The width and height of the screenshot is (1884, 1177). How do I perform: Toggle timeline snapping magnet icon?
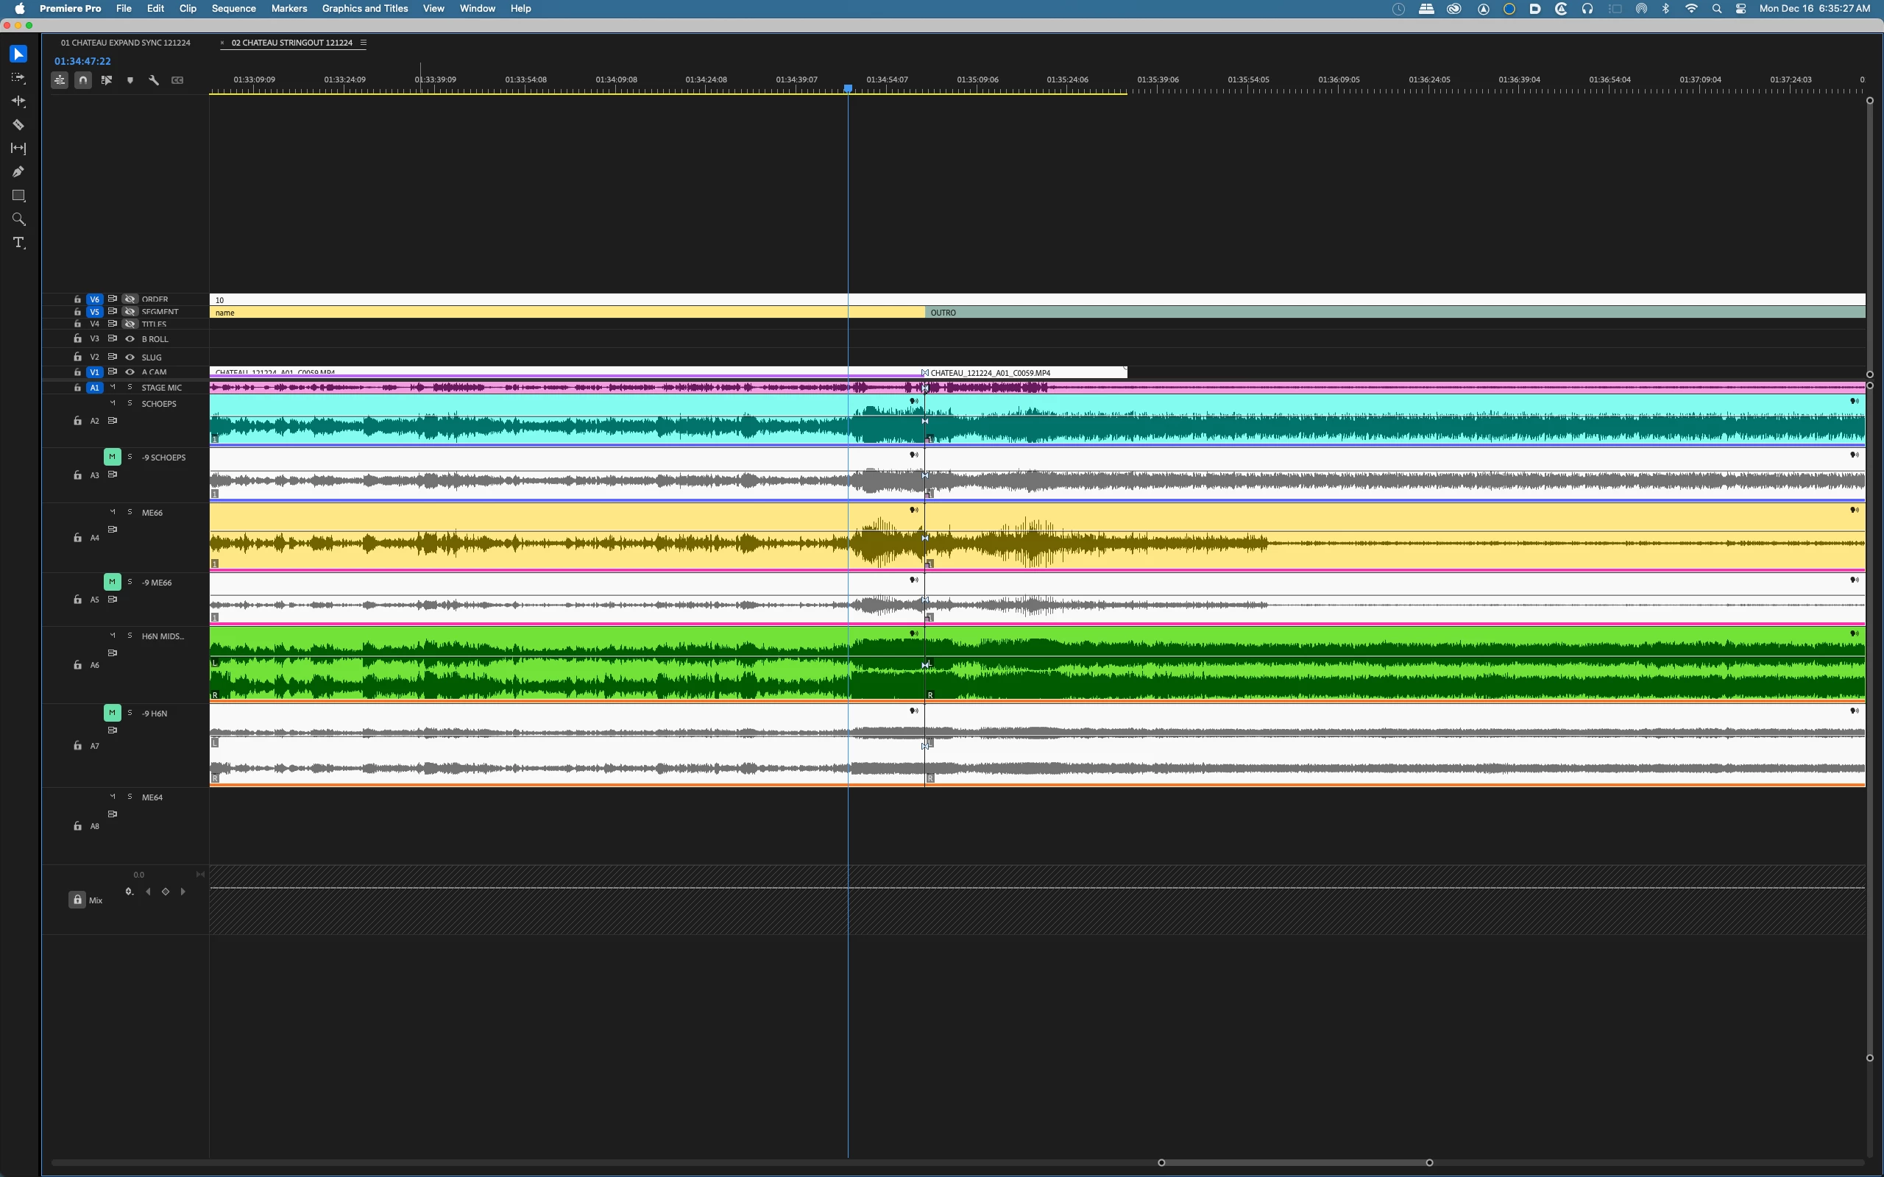click(x=83, y=80)
